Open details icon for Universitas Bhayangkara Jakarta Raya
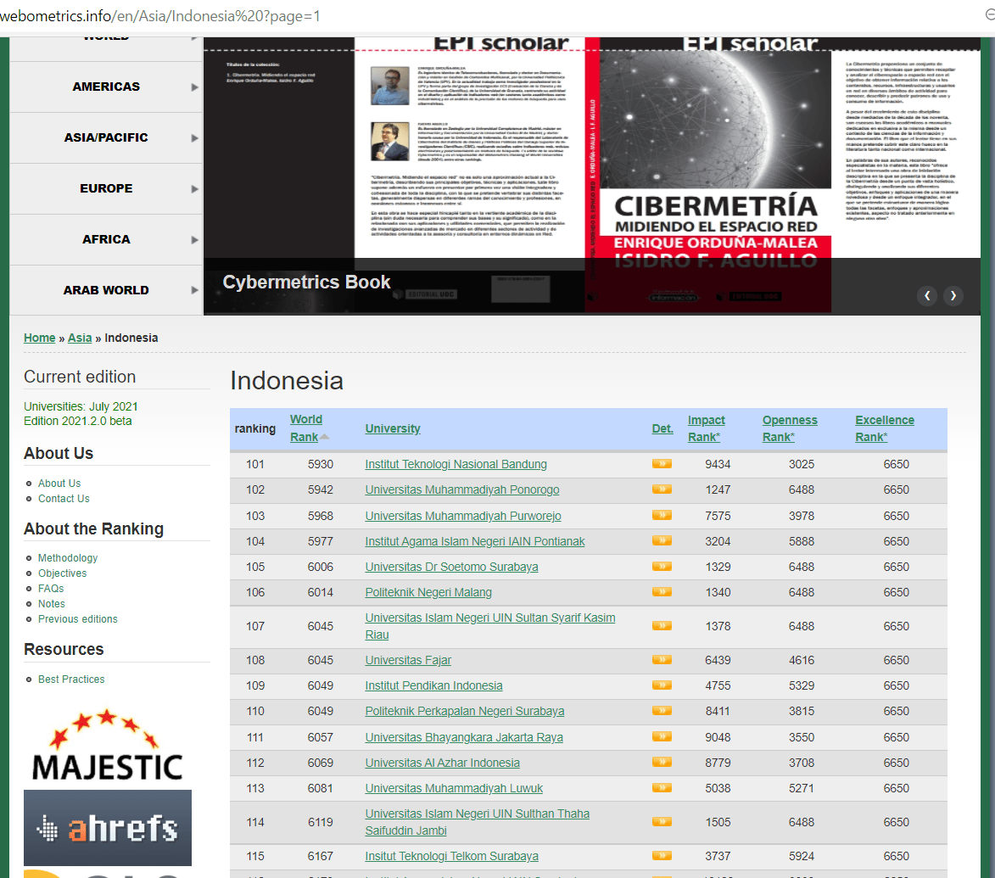 pos(662,736)
